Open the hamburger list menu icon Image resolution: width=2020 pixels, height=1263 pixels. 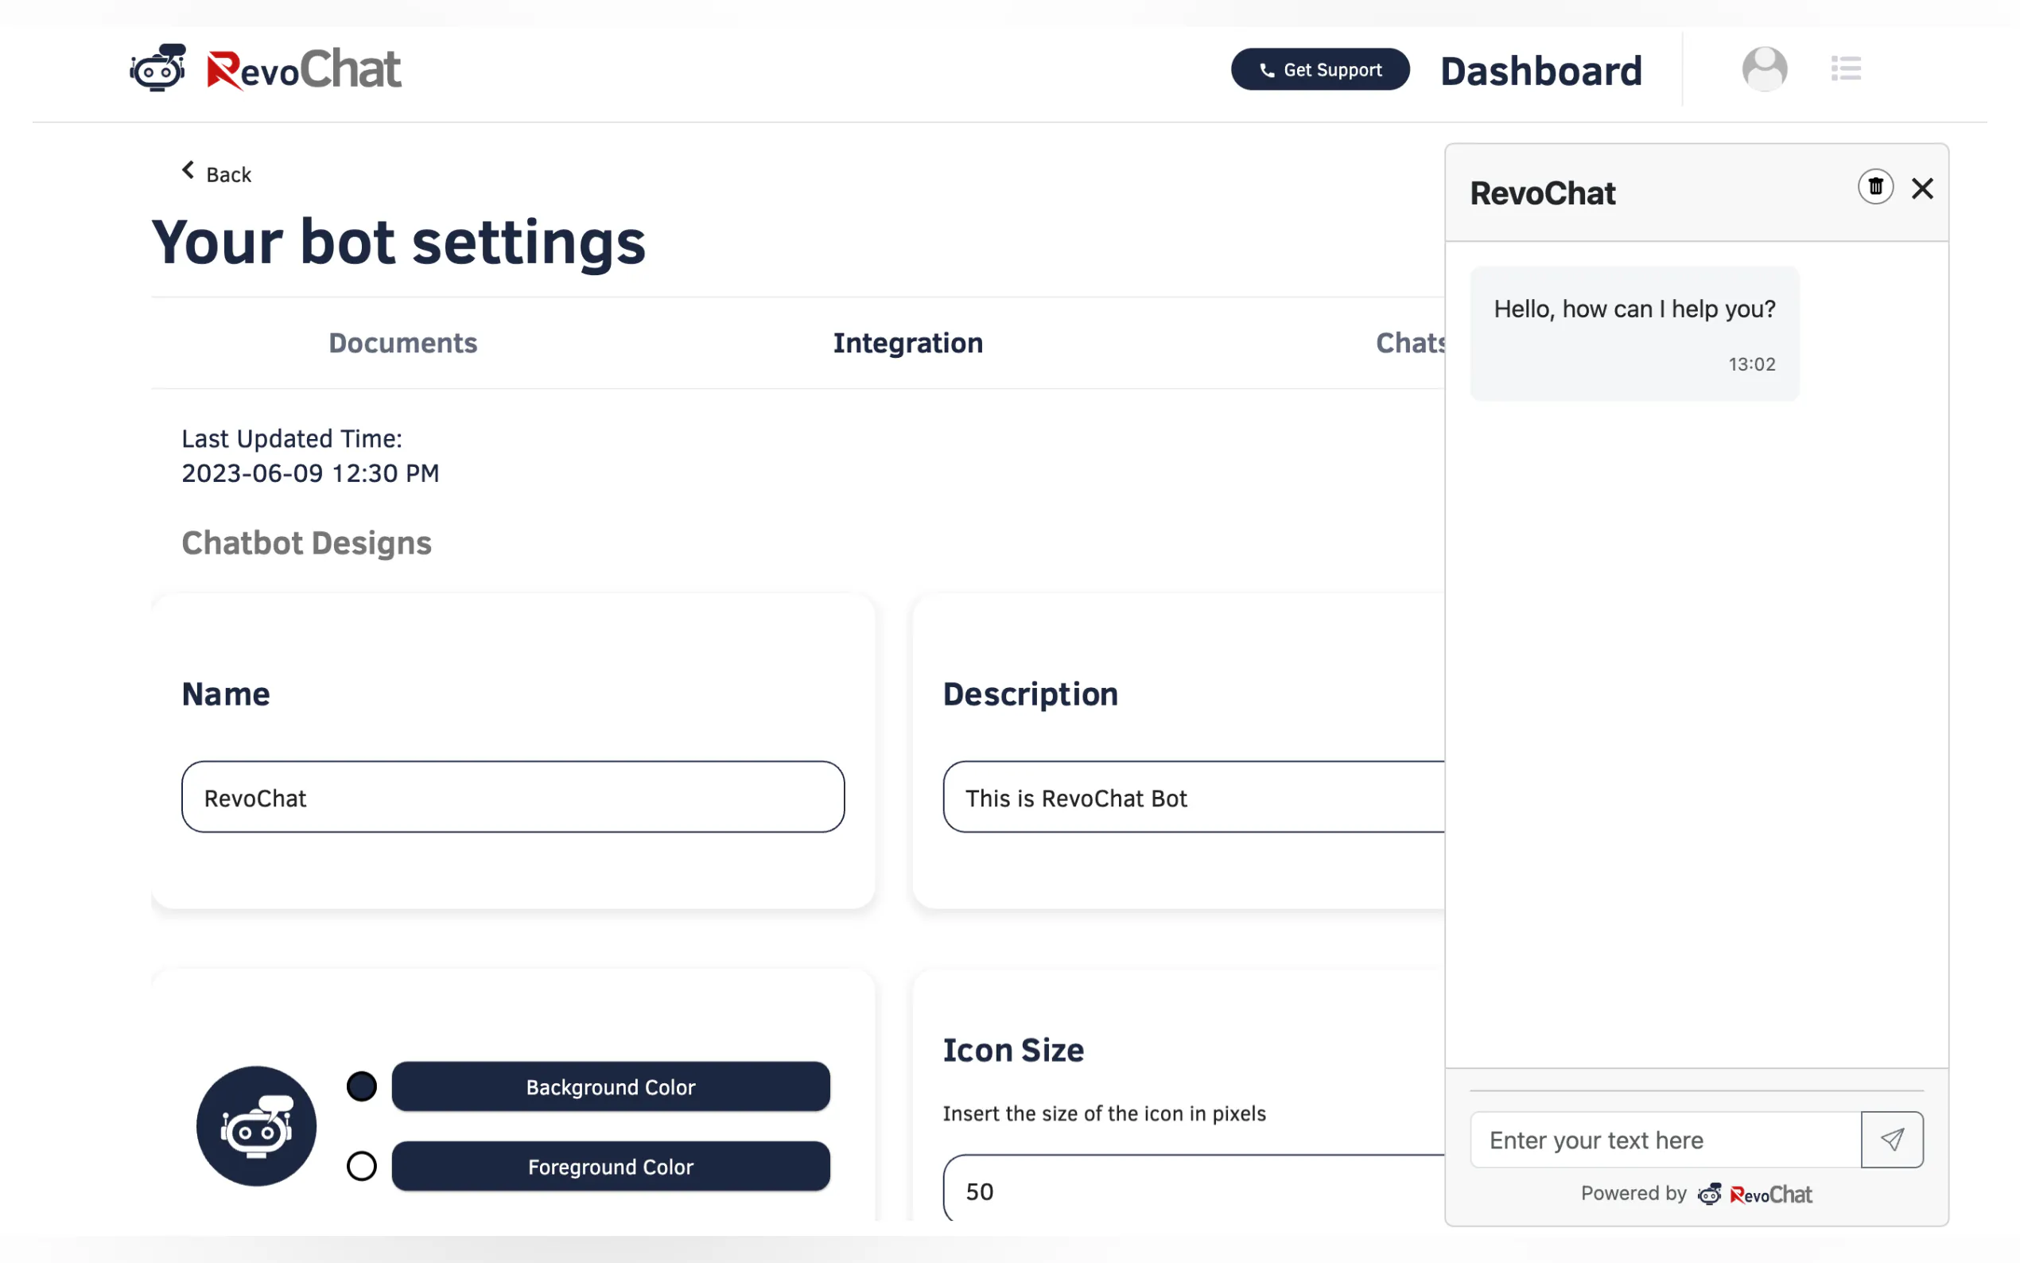tap(1846, 68)
